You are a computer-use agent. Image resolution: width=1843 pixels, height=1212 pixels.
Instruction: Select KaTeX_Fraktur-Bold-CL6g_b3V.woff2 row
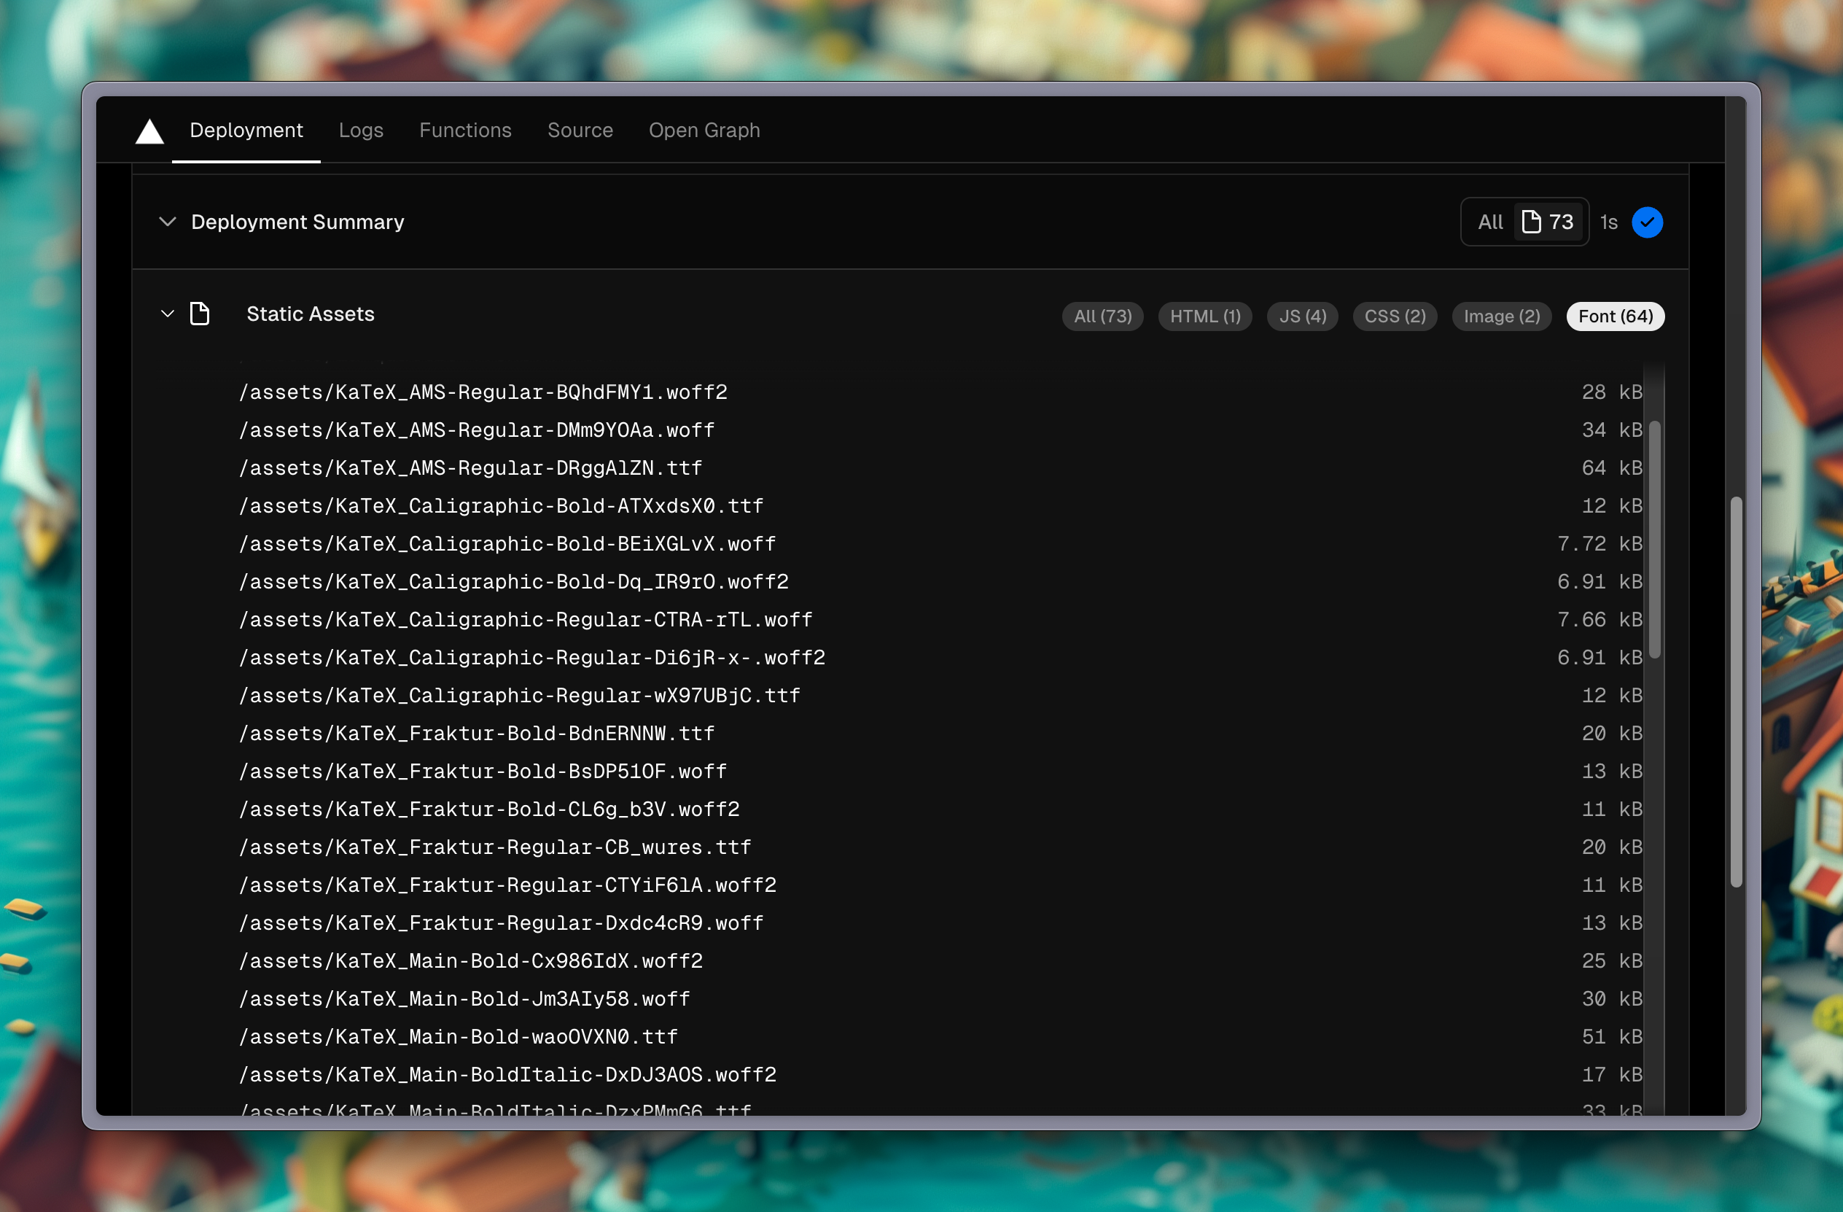coord(940,809)
